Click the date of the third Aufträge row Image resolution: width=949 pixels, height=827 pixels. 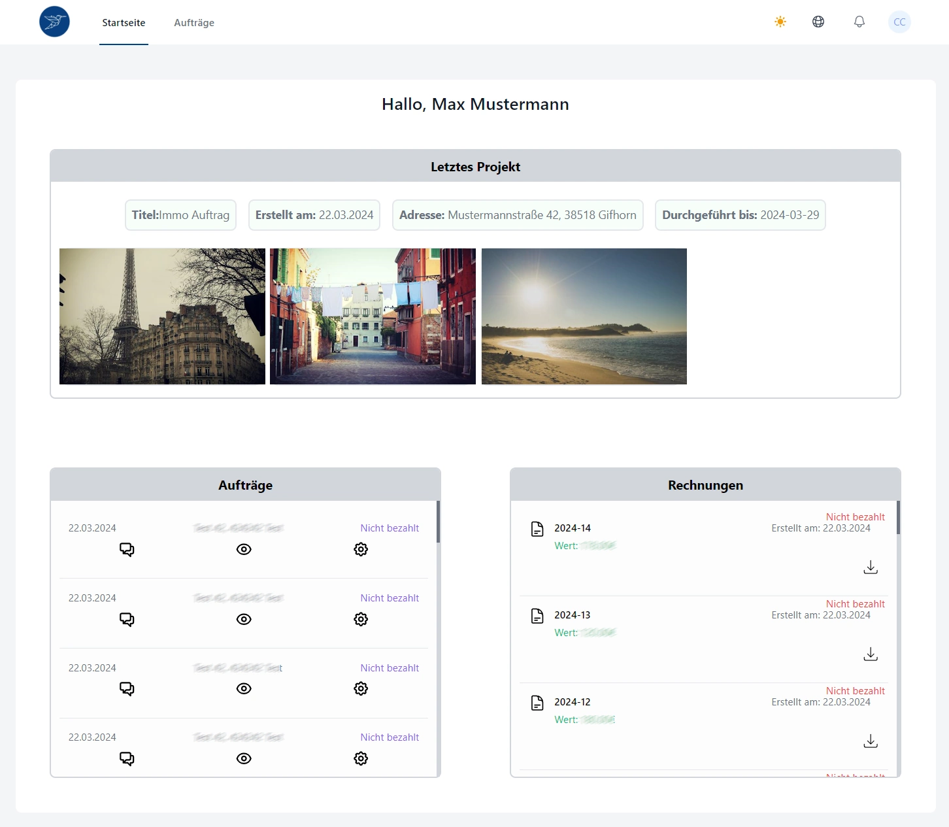[x=92, y=668]
